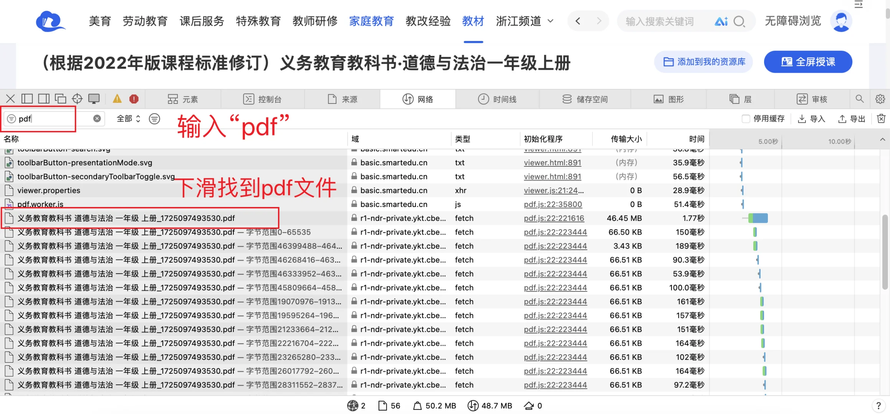Open initiator link pdf.js:22:221616
Viewport: 890px width, 414px height.
tap(554, 218)
